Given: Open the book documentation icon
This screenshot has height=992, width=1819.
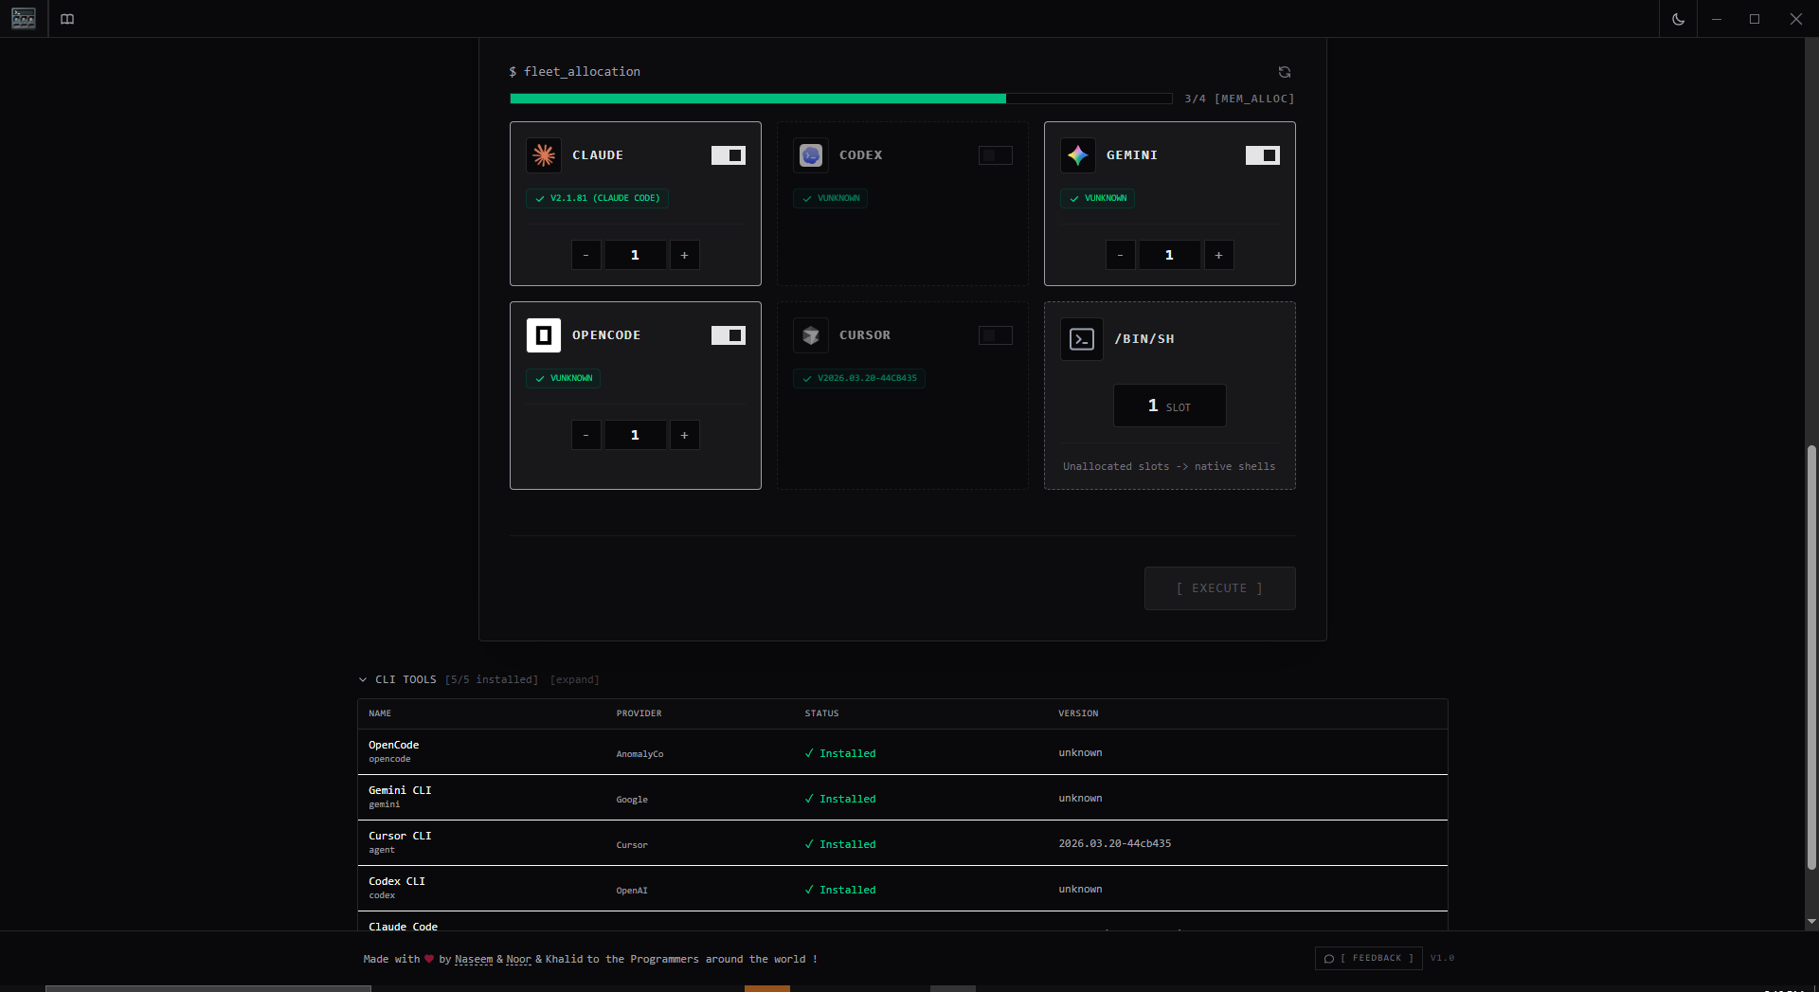Looking at the screenshot, I should tap(67, 19).
